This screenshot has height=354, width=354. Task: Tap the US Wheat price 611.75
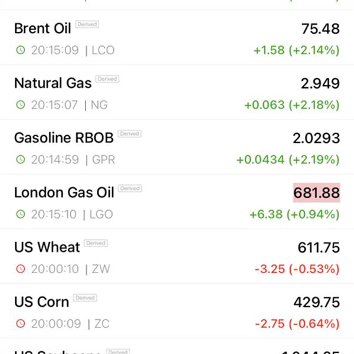tap(319, 247)
